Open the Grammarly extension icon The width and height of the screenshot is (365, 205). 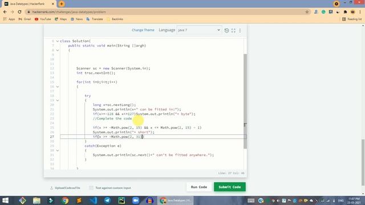point(323,11)
